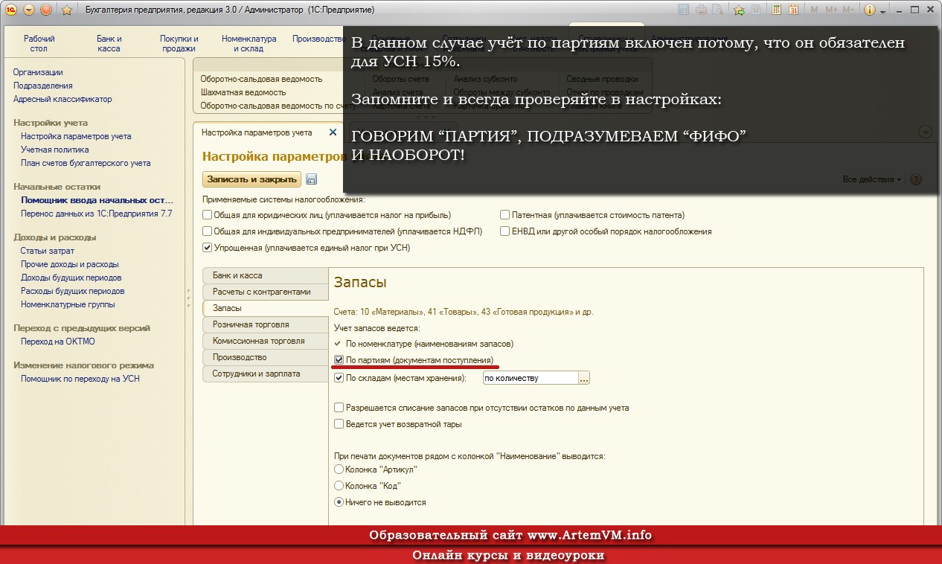Screen dimensions: 942x564
Task: Open print preview icon in title bar
Action: pyautogui.click(x=717, y=10)
